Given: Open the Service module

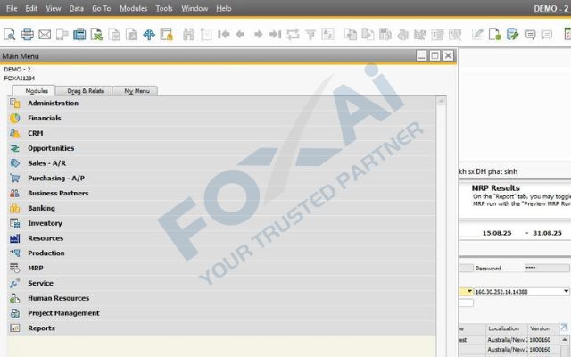Looking at the screenshot, I should coord(221,283).
